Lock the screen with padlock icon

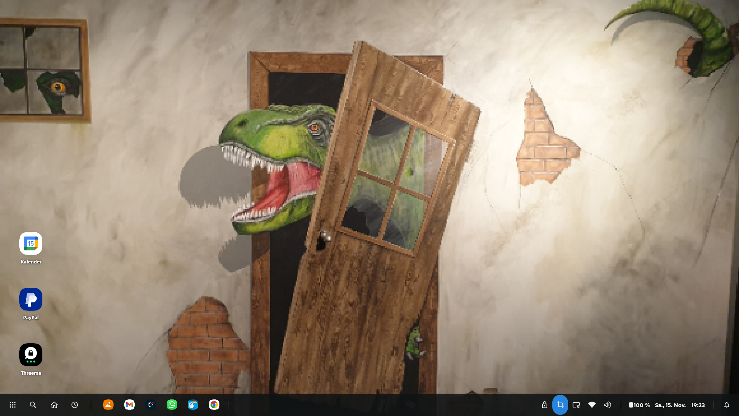point(544,405)
